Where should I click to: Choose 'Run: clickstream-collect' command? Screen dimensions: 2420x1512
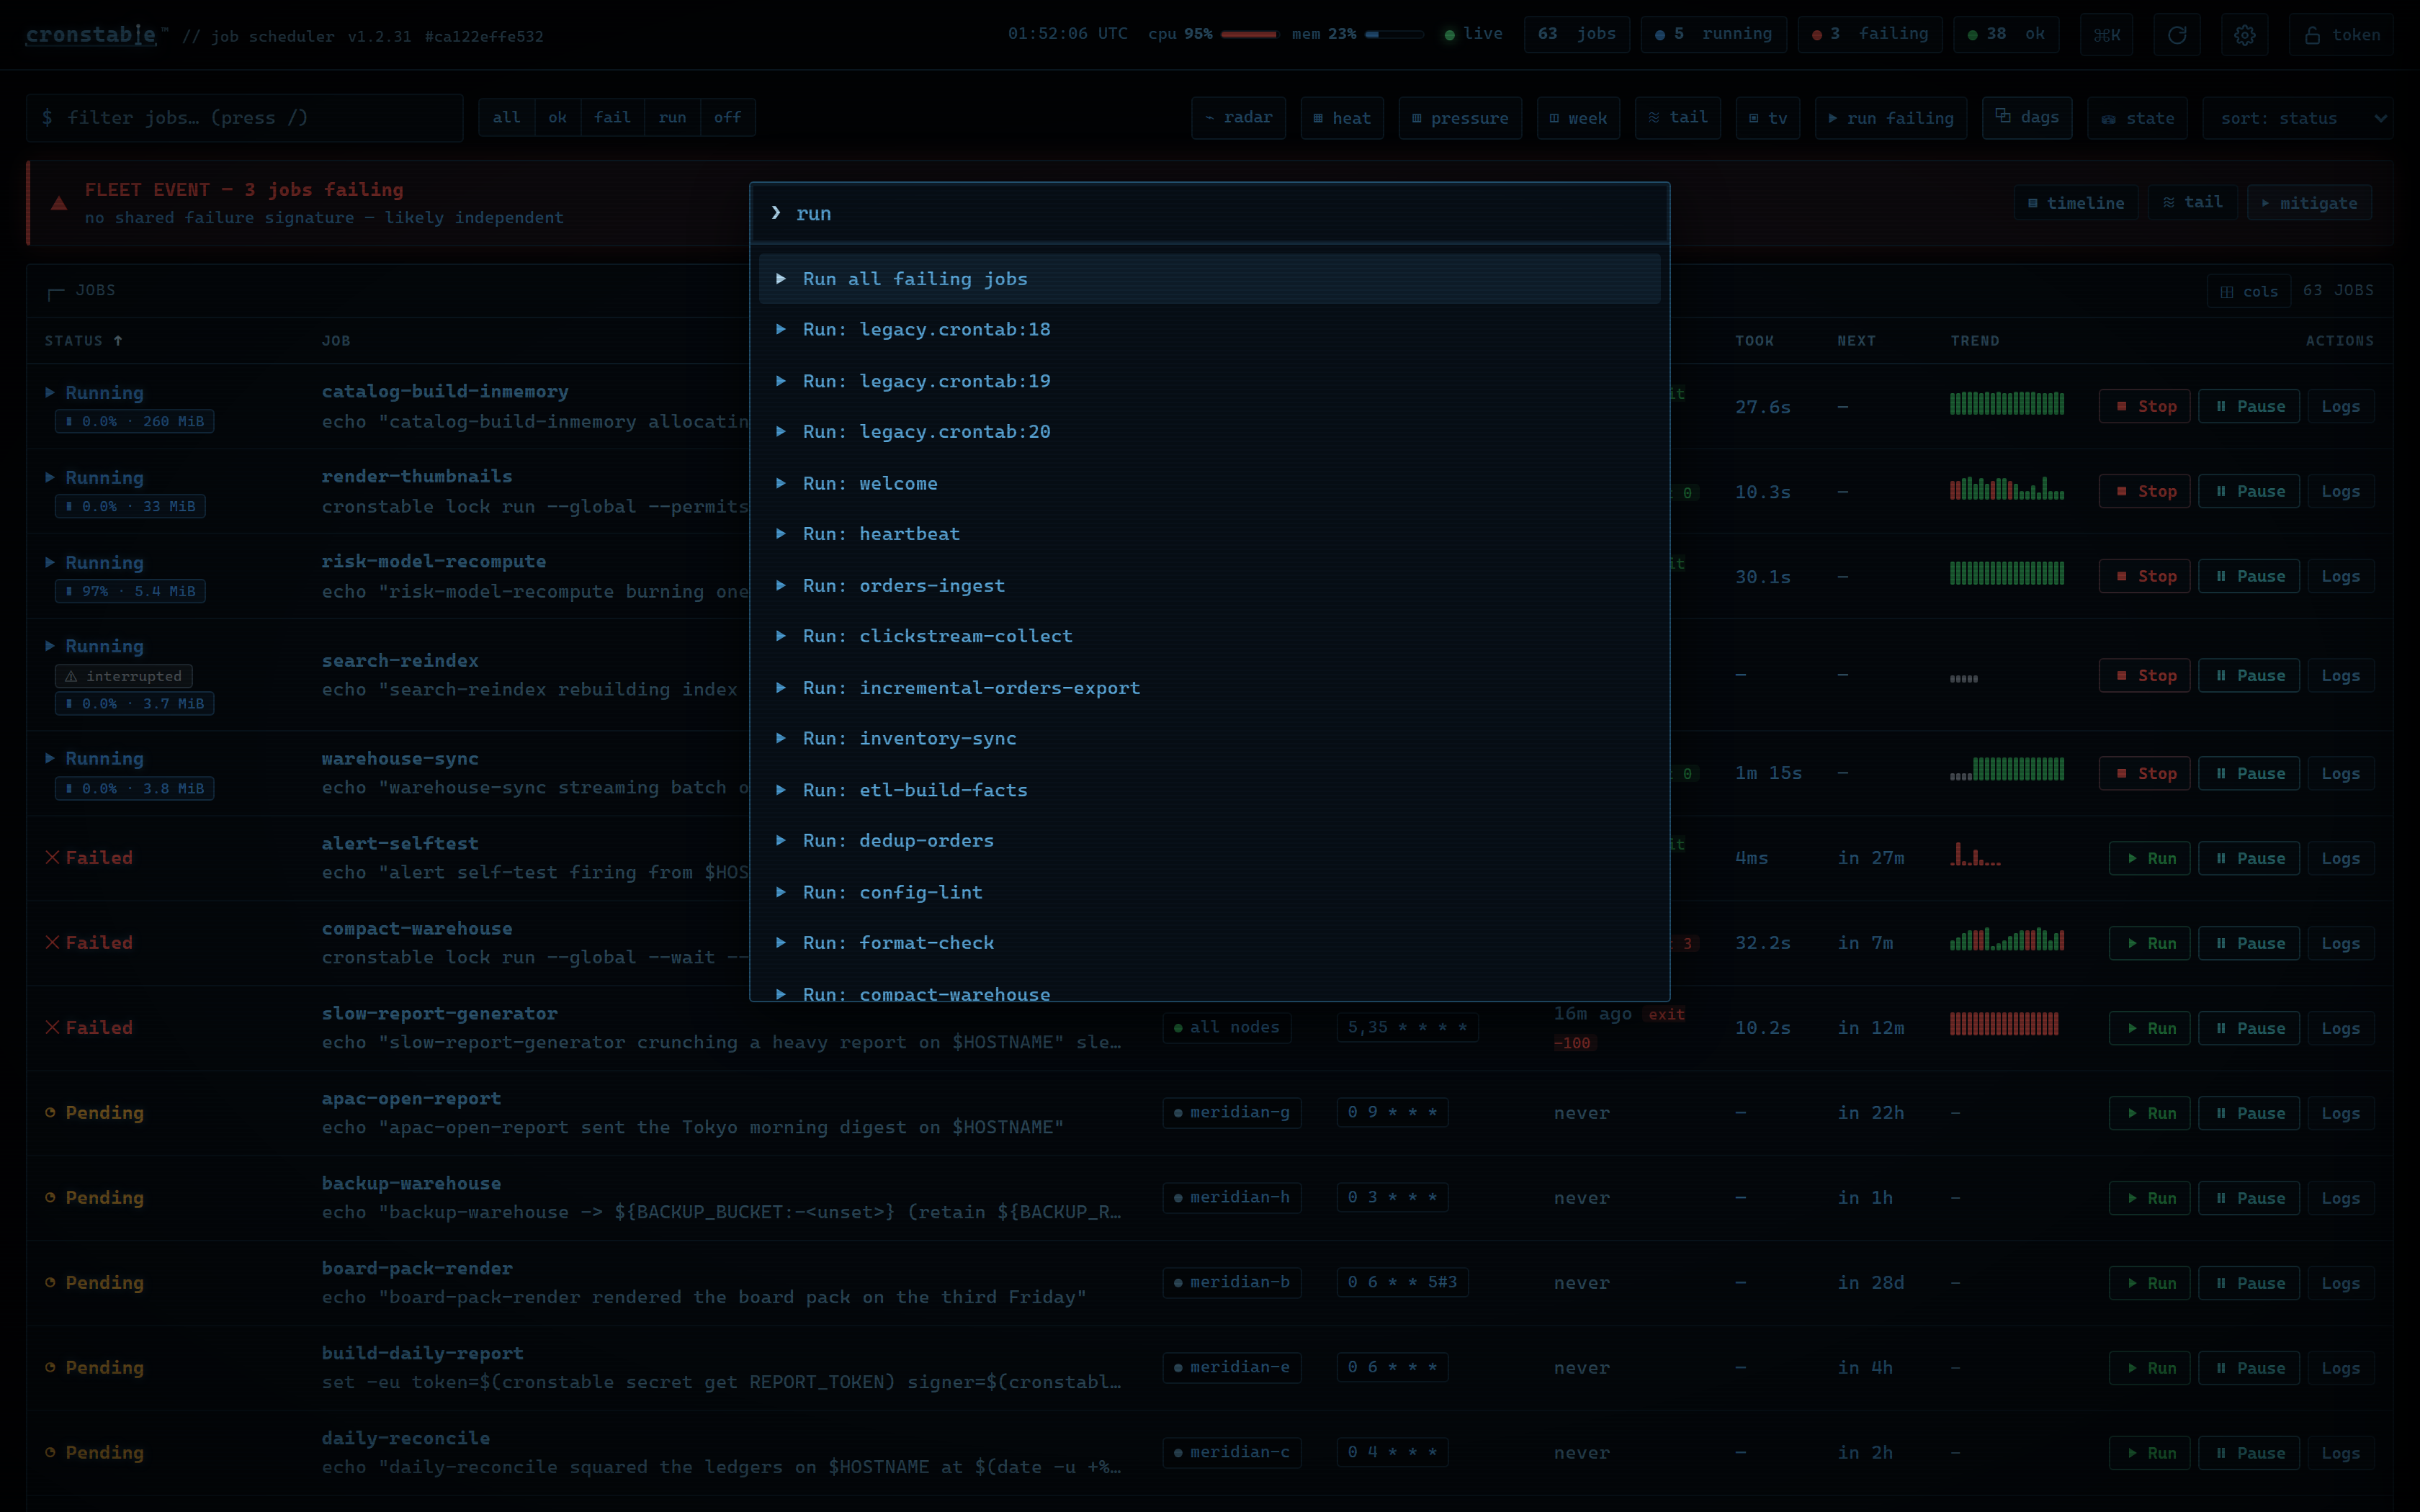pos(1210,636)
